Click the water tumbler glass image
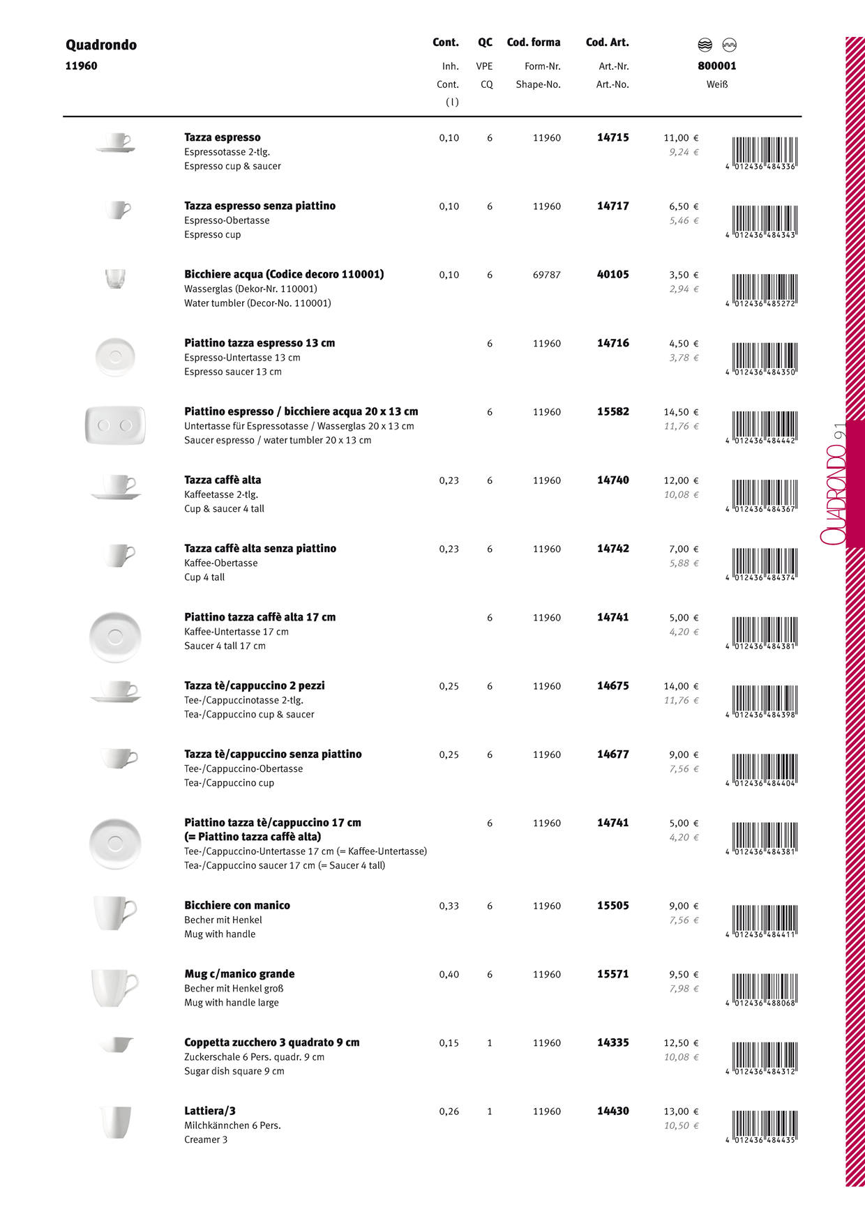The width and height of the screenshot is (865, 1223). [115, 279]
